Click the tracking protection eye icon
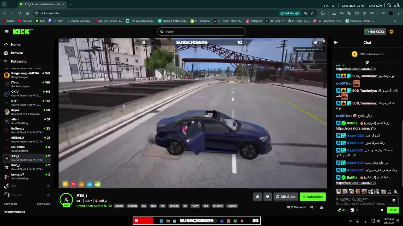Viewport: 403px width, 226px height. click(x=305, y=13)
